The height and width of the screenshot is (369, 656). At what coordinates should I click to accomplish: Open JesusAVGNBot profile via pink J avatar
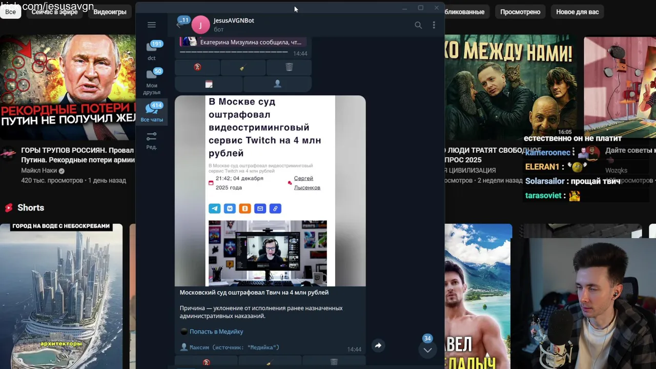[x=200, y=25]
